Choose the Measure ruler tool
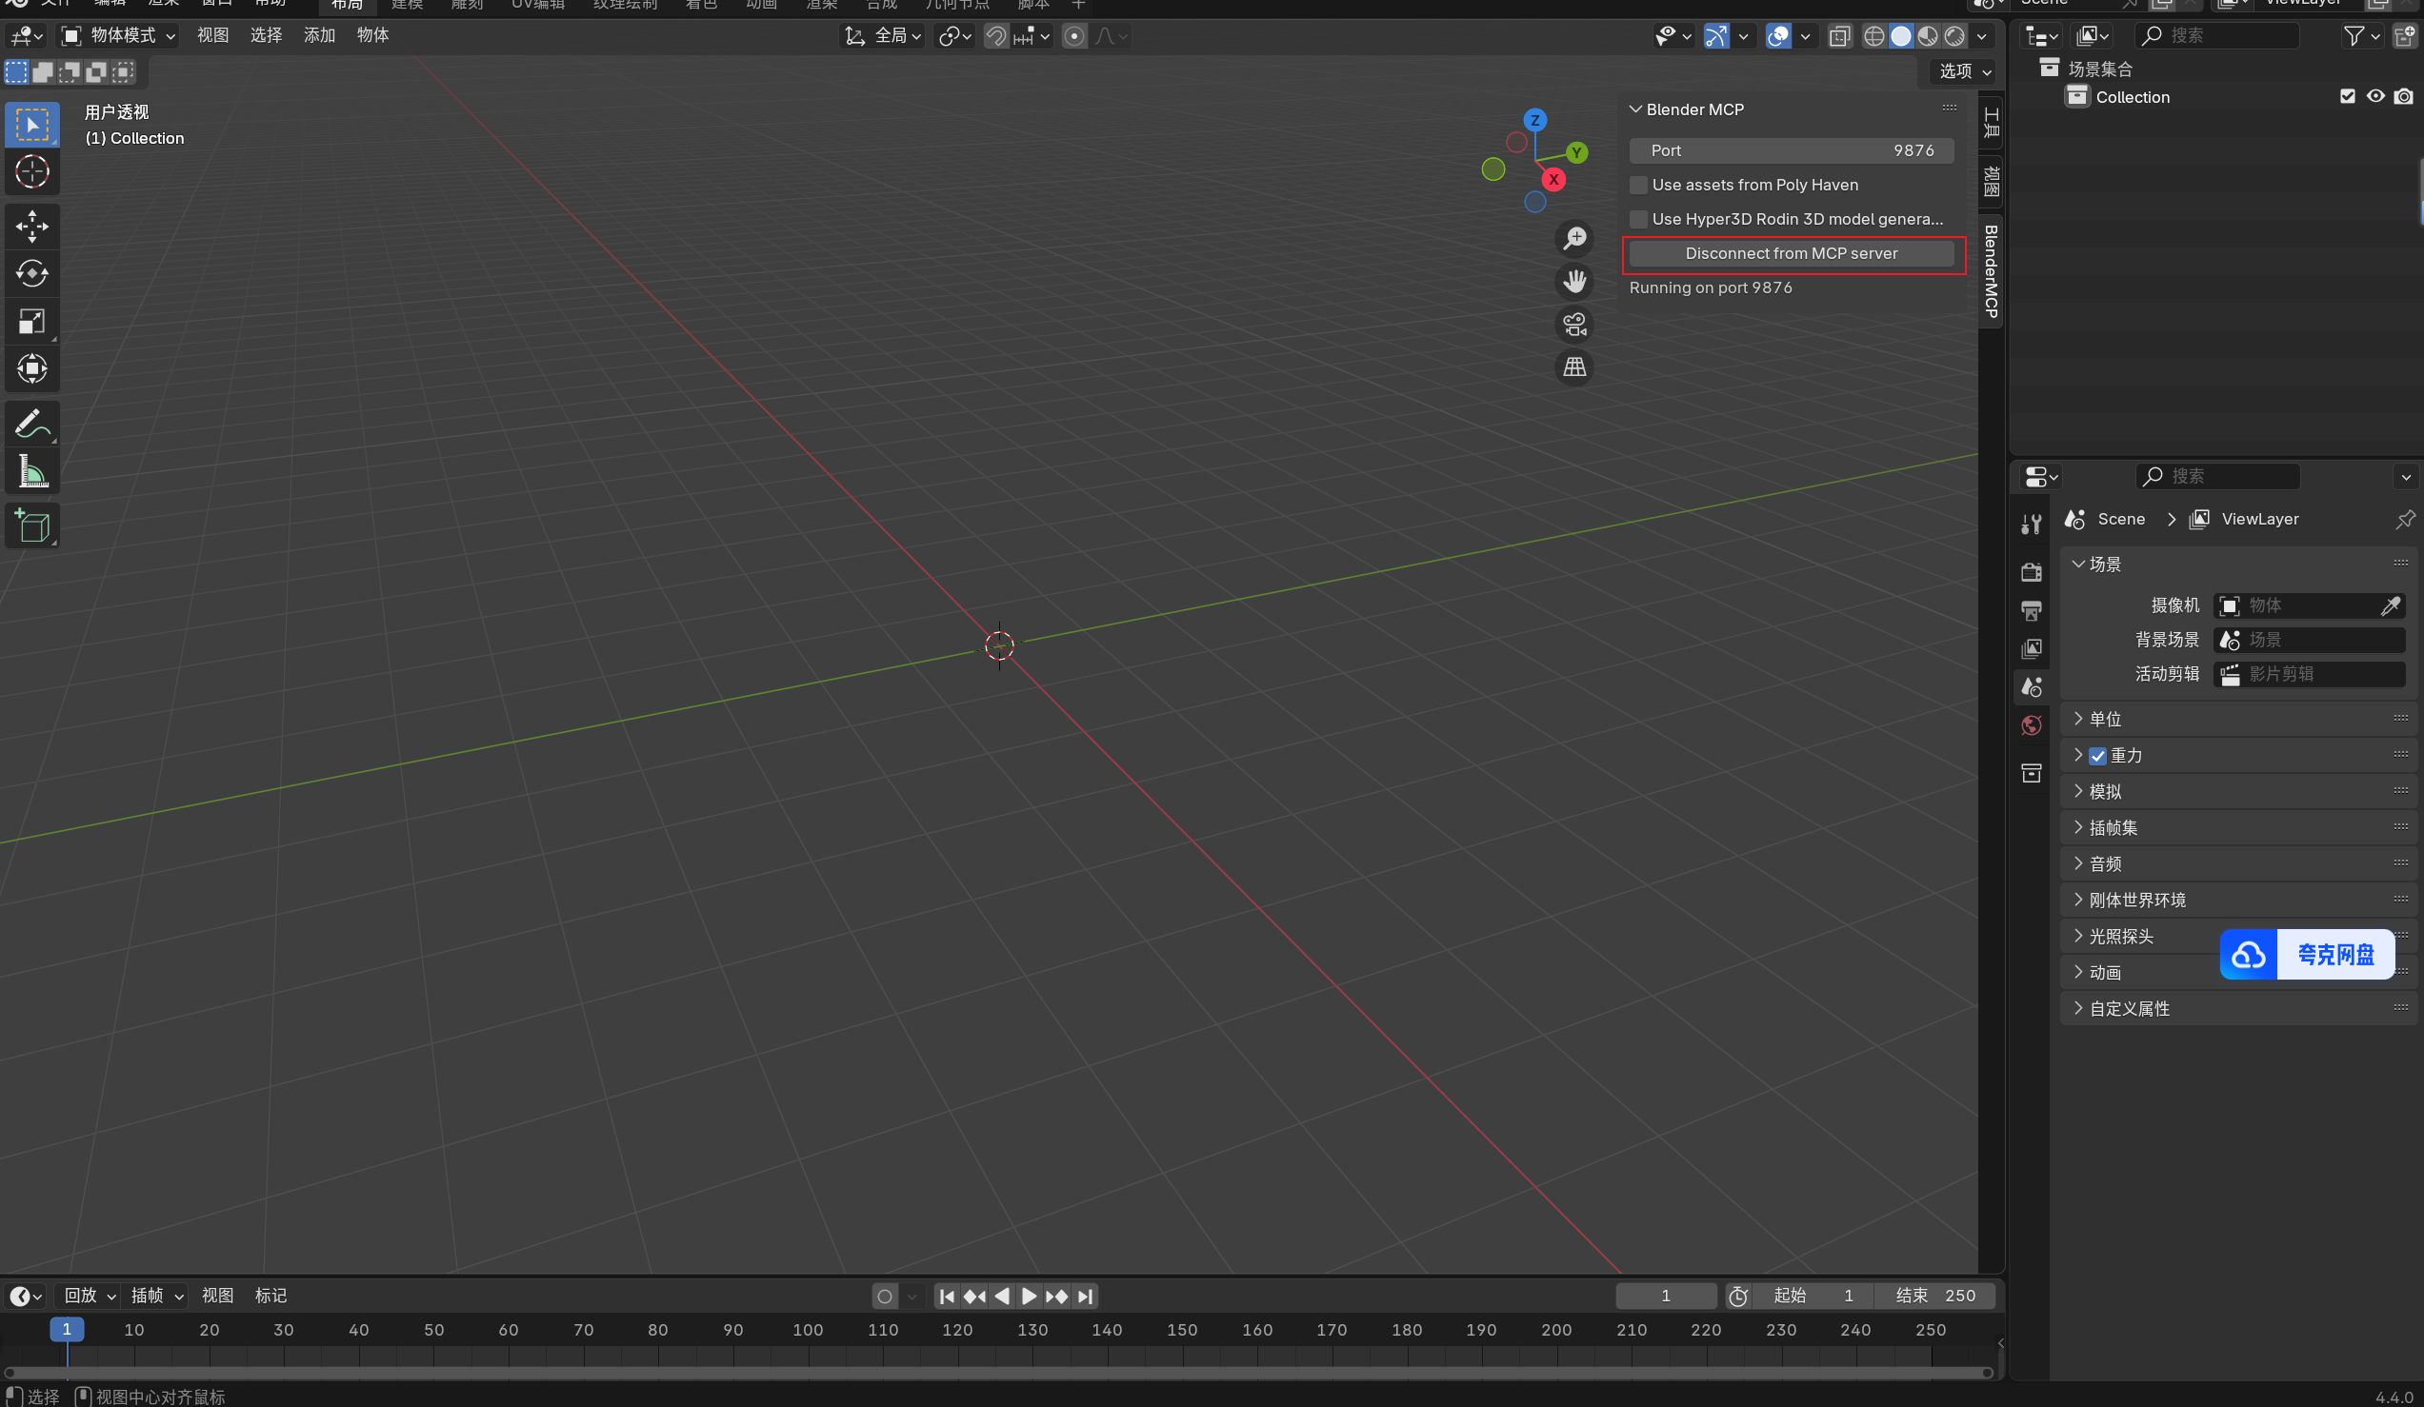The width and height of the screenshot is (2424, 1407). pos(31,472)
